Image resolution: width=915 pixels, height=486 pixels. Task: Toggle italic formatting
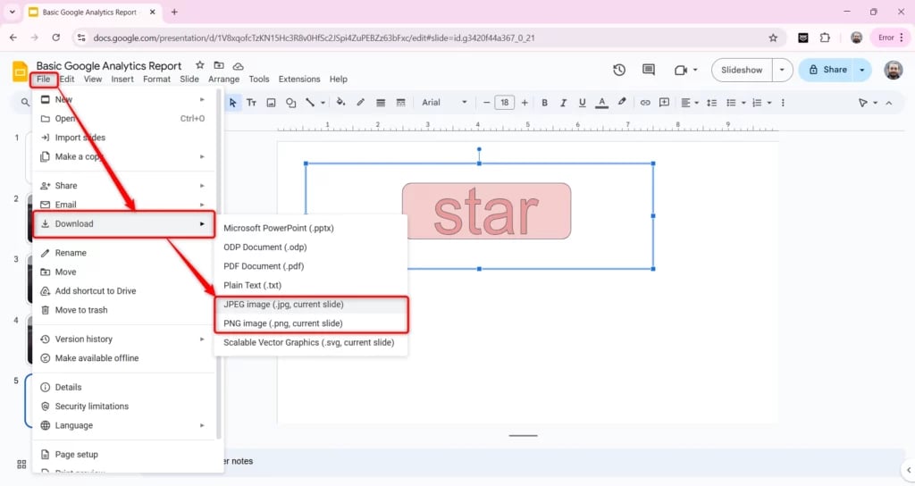(x=563, y=103)
